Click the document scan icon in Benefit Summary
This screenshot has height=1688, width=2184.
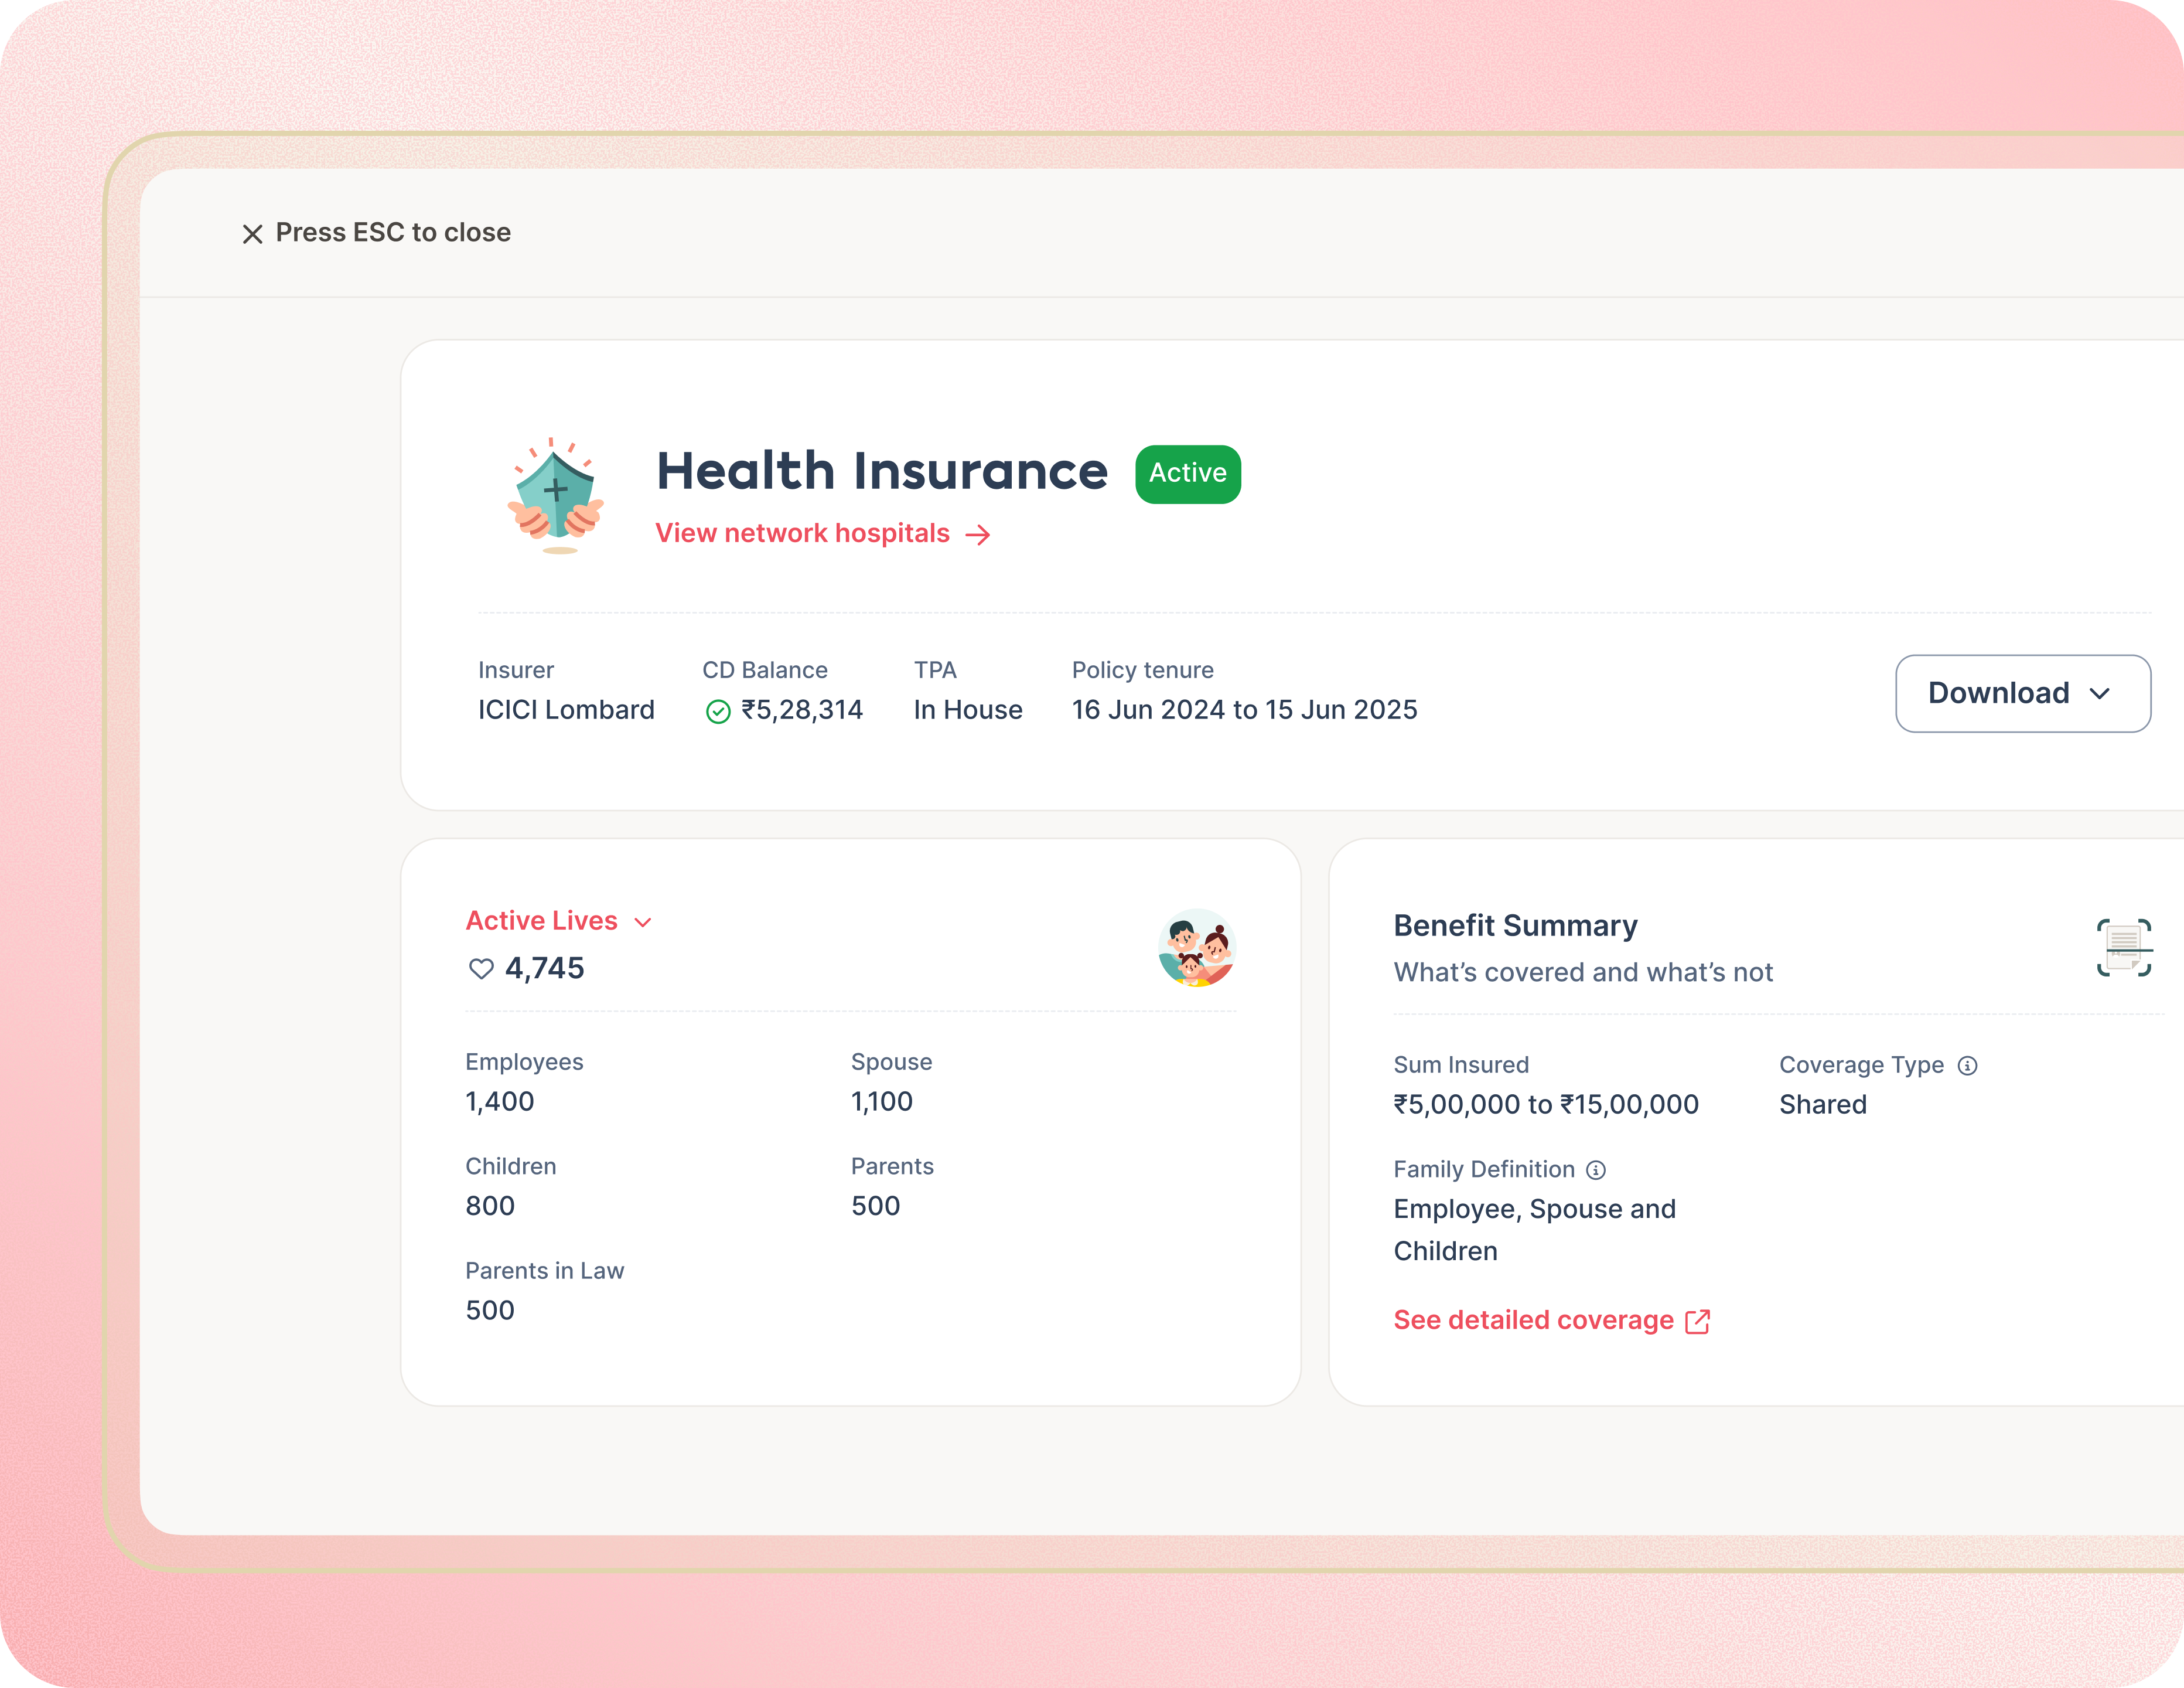(2124, 948)
